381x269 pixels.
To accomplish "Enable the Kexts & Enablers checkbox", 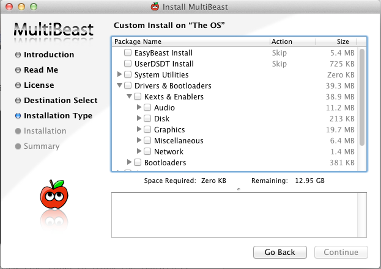I will click(138, 96).
